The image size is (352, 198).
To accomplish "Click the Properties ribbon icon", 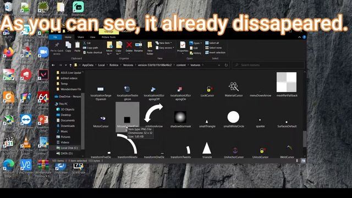I will point(183,45).
